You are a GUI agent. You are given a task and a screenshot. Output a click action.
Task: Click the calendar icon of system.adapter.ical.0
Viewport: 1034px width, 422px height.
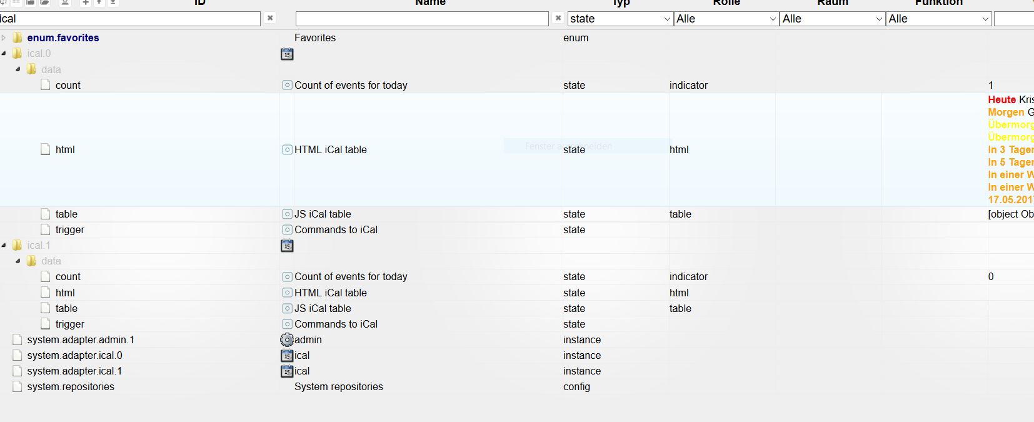(x=287, y=356)
